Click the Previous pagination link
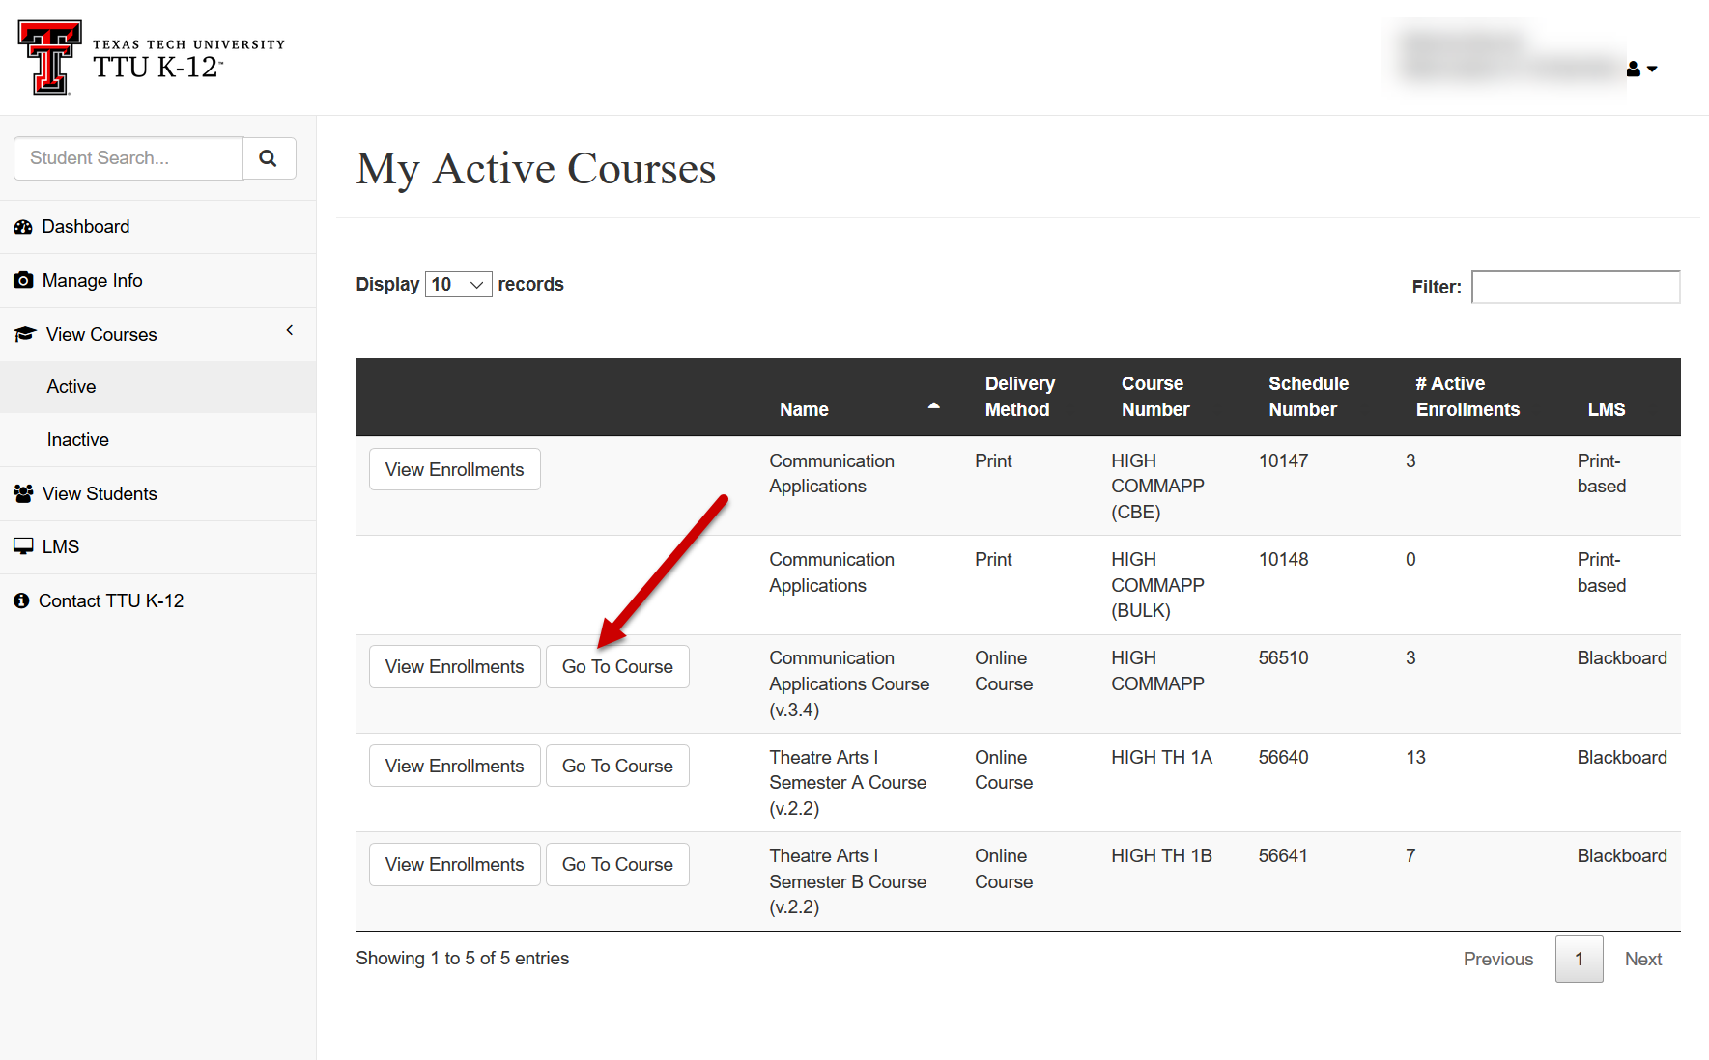1709x1060 pixels. pyautogui.click(x=1497, y=959)
